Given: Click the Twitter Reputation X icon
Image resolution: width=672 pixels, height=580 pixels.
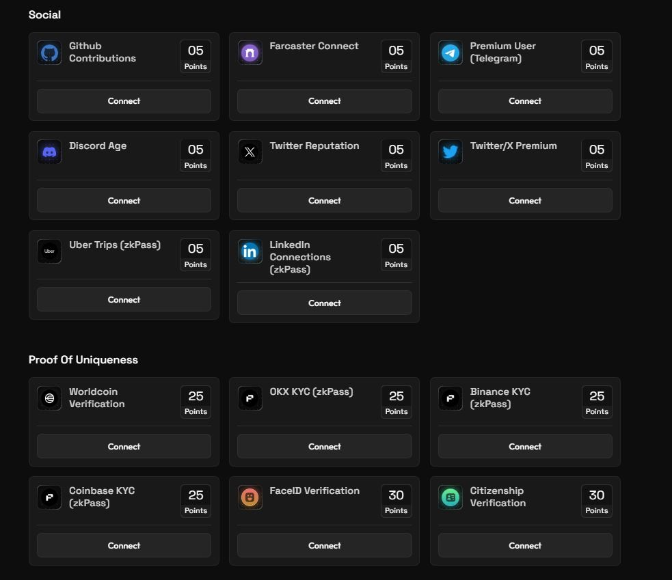Looking at the screenshot, I should (x=250, y=152).
